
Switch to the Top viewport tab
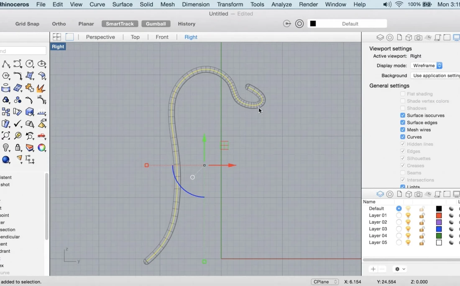pyautogui.click(x=135, y=37)
